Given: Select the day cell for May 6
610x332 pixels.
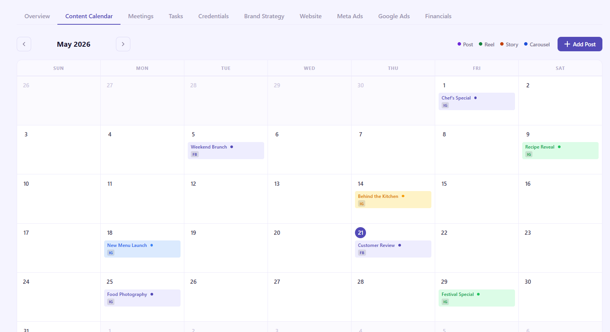Looking at the screenshot, I should click(x=309, y=150).
